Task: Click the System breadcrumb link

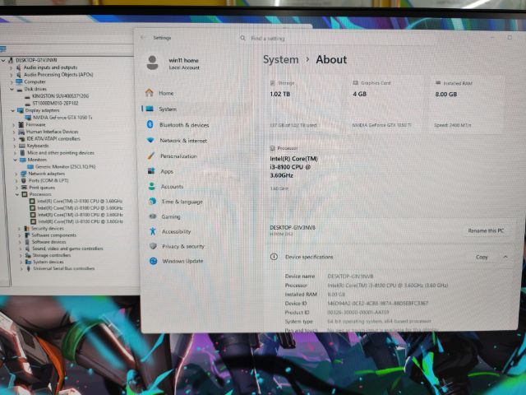Action: click(280, 59)
